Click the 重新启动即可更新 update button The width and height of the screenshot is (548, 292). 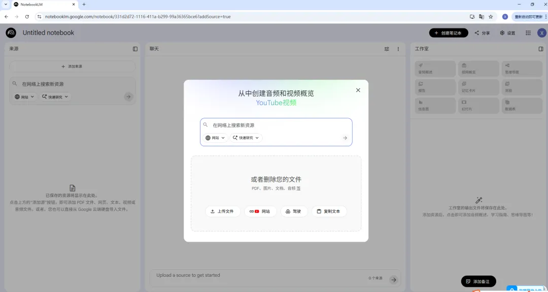(x=529, y=16)
